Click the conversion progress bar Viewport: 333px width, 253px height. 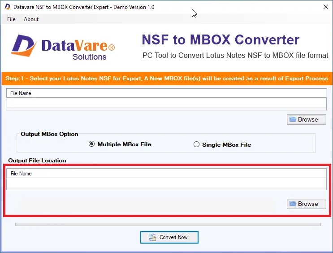[x=168, y=224]
